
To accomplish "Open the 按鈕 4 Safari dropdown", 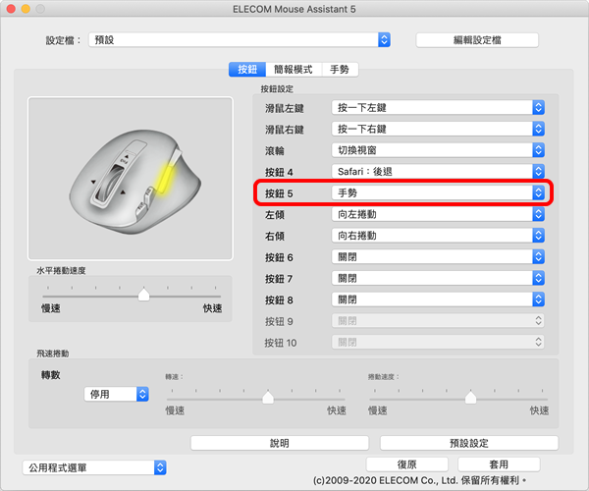I will pyautogui.click(x=438, y=172).
